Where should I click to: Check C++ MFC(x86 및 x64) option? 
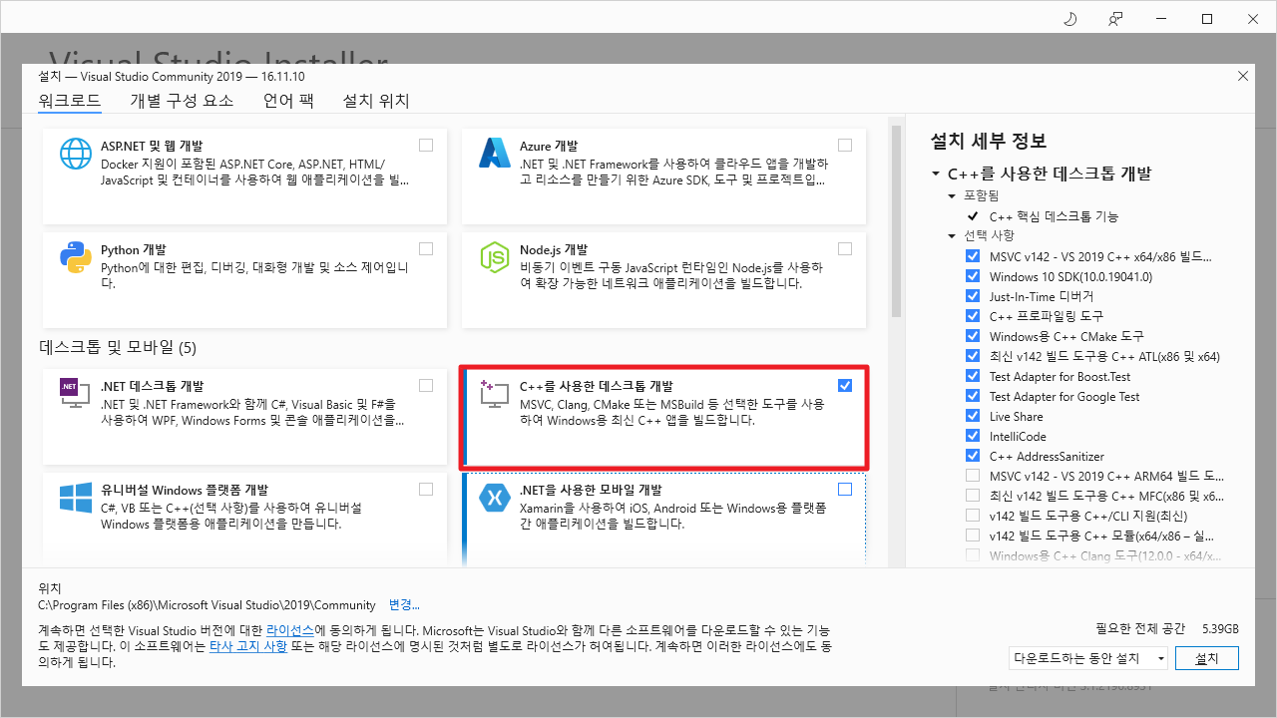[x=973, y=496]
